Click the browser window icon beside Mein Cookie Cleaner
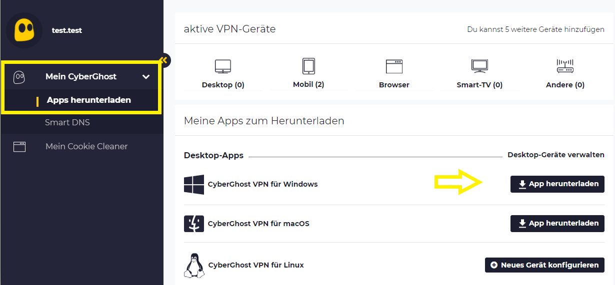Viewport: 615px width, 285px height. point(19,147)
